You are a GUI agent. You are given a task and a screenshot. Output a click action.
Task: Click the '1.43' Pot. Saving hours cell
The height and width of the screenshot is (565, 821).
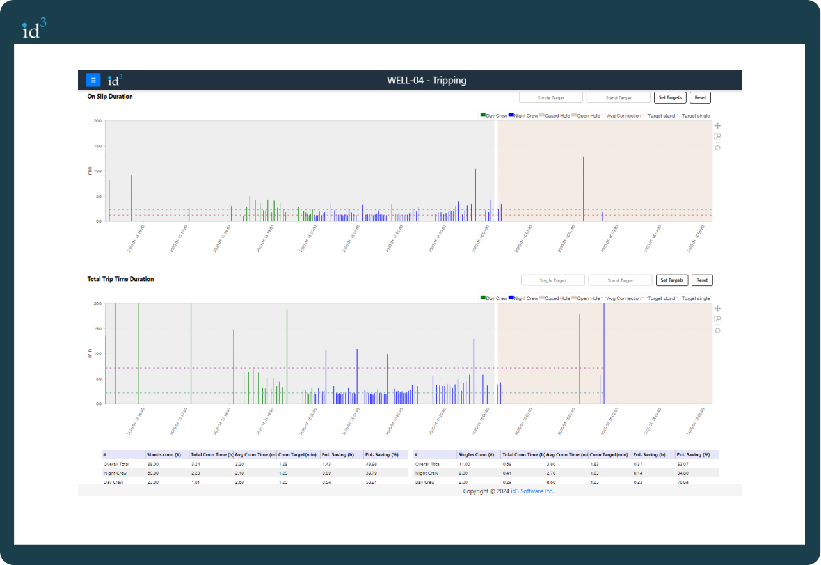(x=326, y=464)
